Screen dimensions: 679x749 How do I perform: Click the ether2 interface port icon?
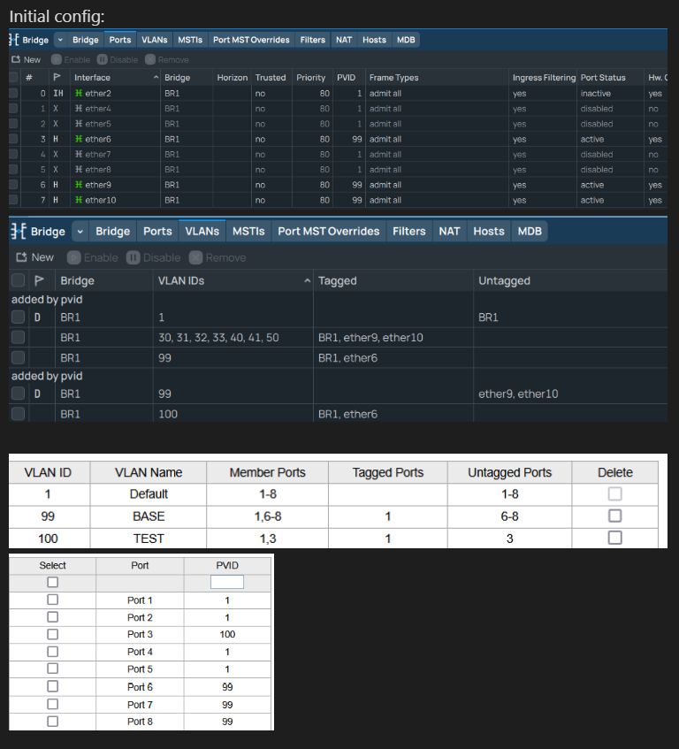tap(79, 93)
